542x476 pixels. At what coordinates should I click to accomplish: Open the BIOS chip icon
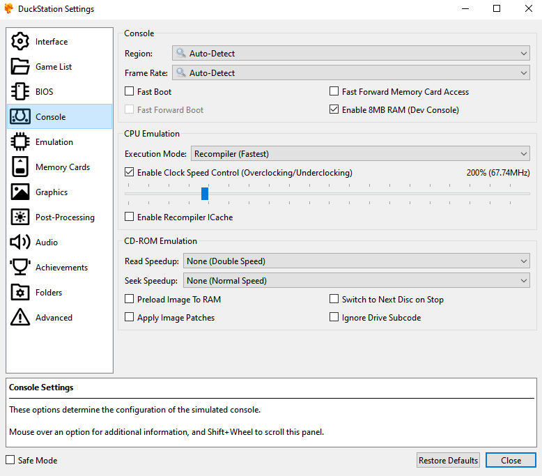click(x=20, y=91)
